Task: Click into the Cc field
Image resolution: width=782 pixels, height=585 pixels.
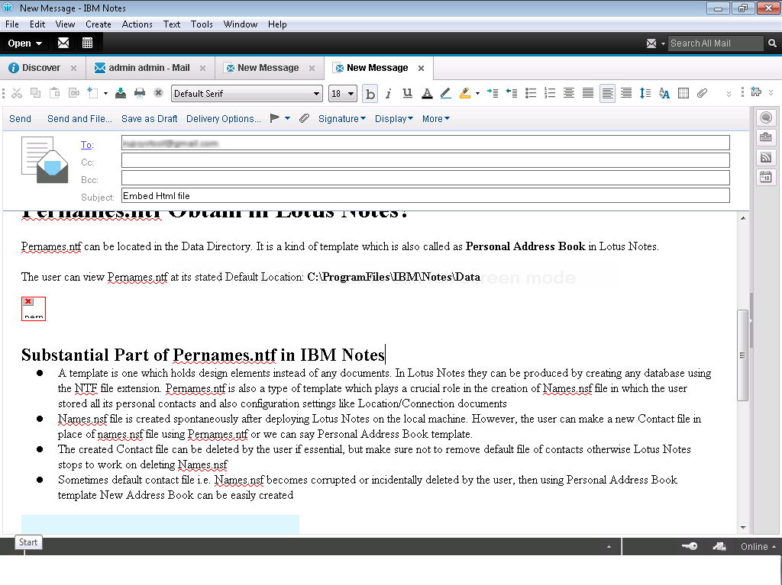Action: 425,160
